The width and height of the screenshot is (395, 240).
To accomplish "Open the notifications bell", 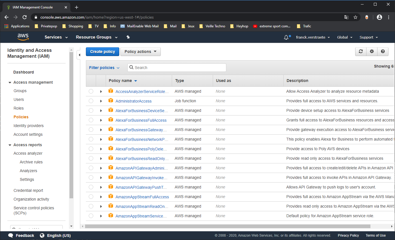I will click(x=286, y=37).
